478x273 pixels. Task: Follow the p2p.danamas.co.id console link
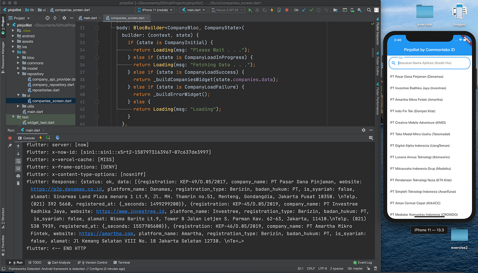point(66,189)
